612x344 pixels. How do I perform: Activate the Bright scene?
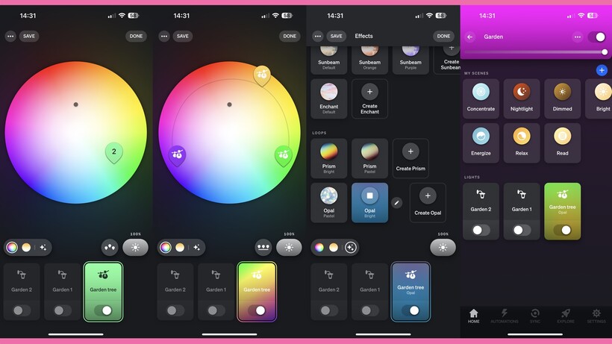pos(599,98)
